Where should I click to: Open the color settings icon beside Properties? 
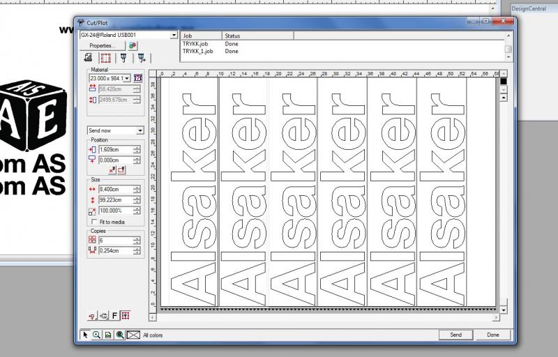coord(133,45)
